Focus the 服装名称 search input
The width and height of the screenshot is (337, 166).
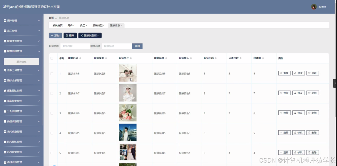75,46
